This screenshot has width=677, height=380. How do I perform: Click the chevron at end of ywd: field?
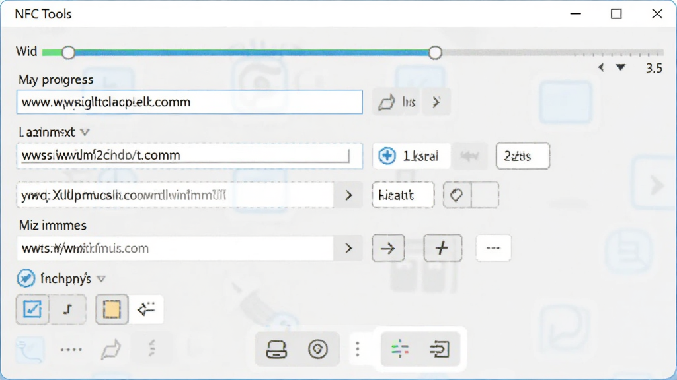coord(349,195)
